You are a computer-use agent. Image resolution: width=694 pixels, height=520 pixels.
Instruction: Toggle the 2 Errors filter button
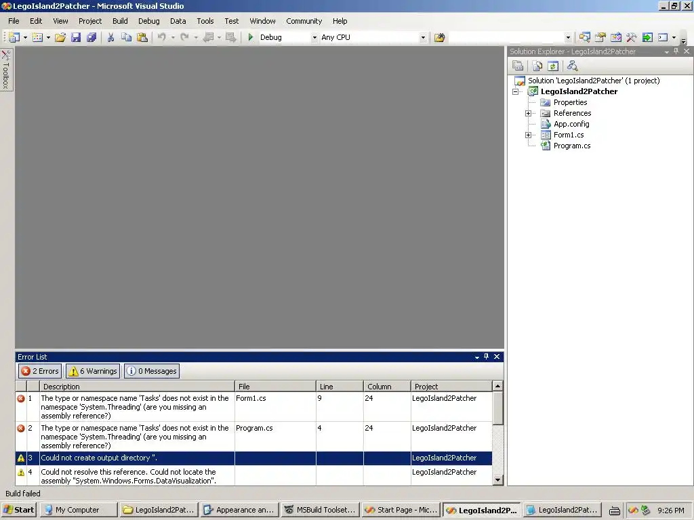pyautogui.click(x=40, y=371)
